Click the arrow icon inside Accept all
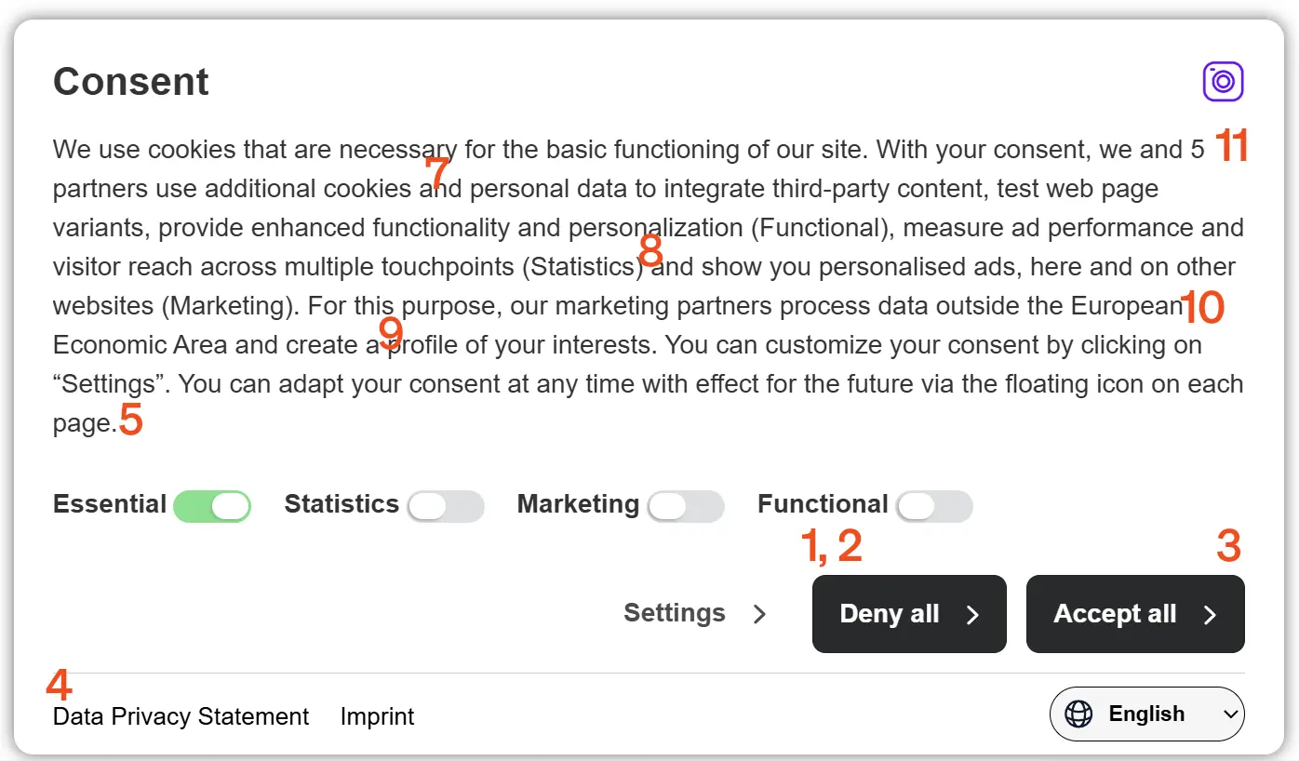Screen dimensions: 1299x761 tap(1210, 615)
